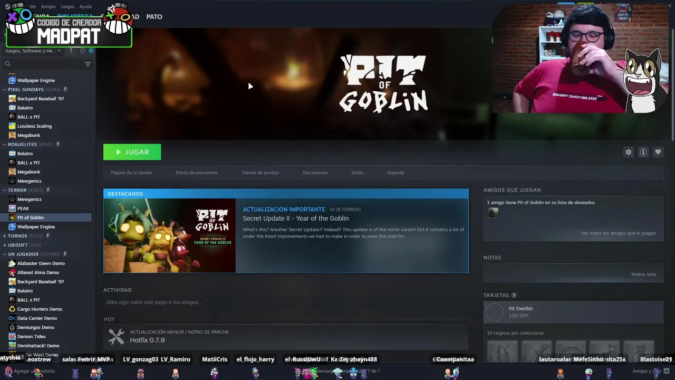Open the PATO profile navigation tab
The height and width of the screenshot is (380, 675).
pos(154,17)
